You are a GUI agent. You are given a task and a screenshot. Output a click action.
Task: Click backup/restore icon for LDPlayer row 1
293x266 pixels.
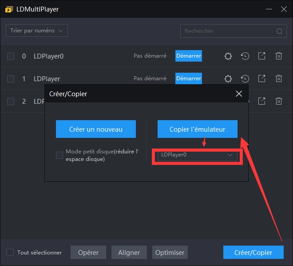click(245, 78)
